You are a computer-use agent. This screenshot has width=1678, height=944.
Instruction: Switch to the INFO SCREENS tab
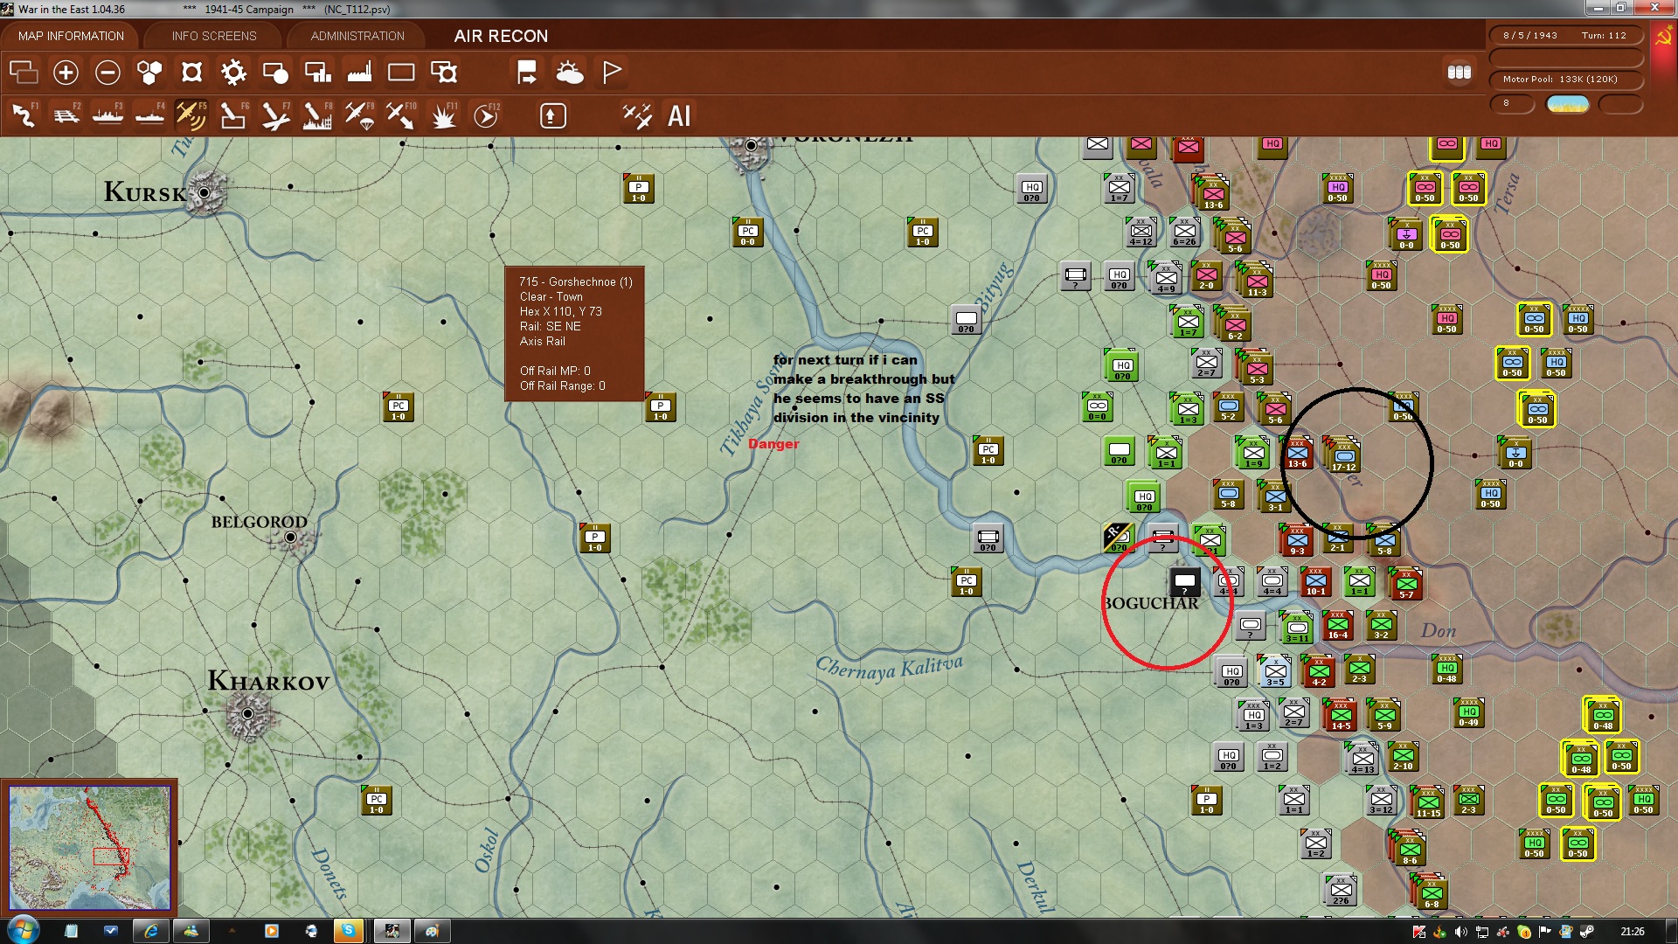click(214, 36)
